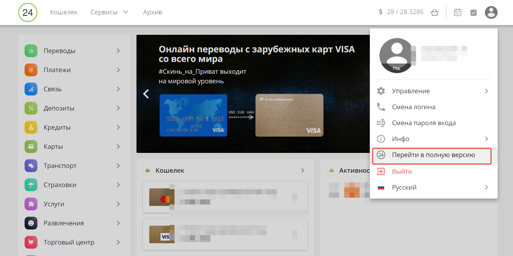
Task: Edit the profile photo Ред. avatar
Action: tap(397, 56)
